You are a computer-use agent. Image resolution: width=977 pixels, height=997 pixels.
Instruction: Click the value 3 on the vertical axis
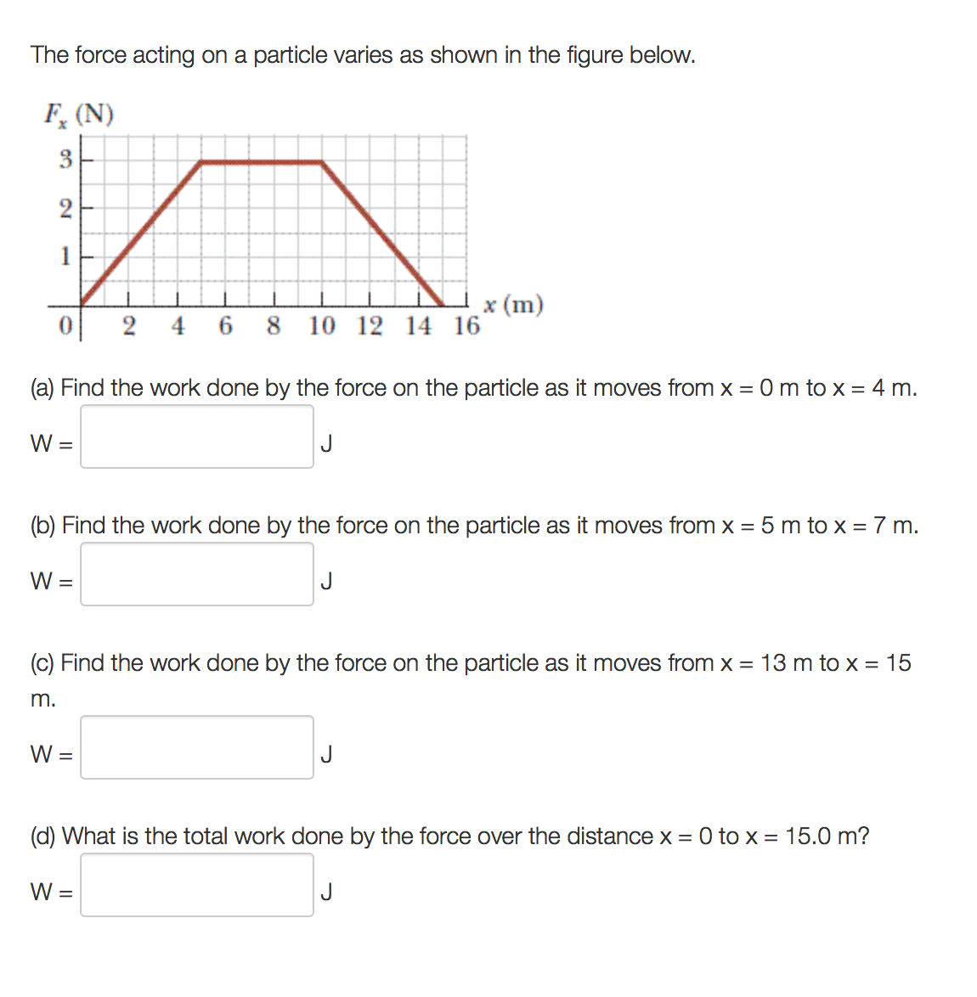tap(64, 157)
